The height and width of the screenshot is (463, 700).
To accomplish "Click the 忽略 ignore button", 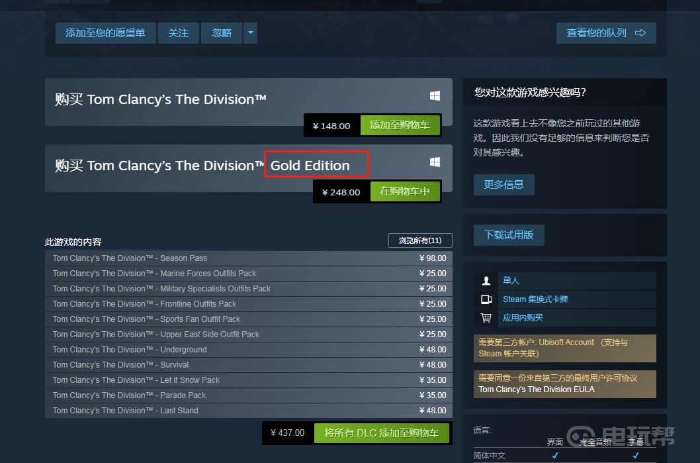I will (222, 33).
